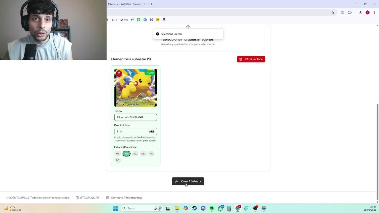Open Copilot from the taskbar
The width and height of the screenshot is (379, 213).
186,208
